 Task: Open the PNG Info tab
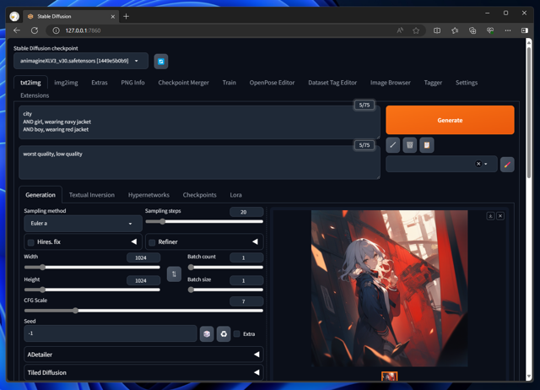point(132,83)
